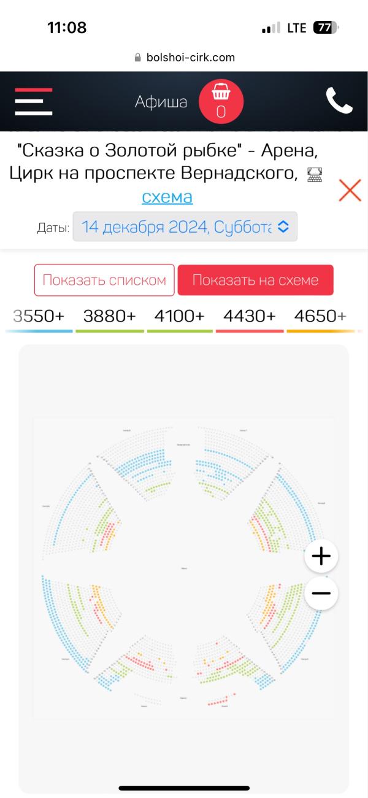The image size is (368, 798).
Task: Open the shopping basket icon
Action: tap(221, 101)
